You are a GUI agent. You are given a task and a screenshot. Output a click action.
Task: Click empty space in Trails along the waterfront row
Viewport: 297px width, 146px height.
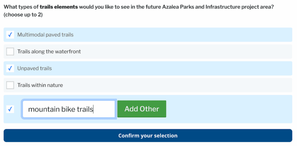tap(186, 51)
